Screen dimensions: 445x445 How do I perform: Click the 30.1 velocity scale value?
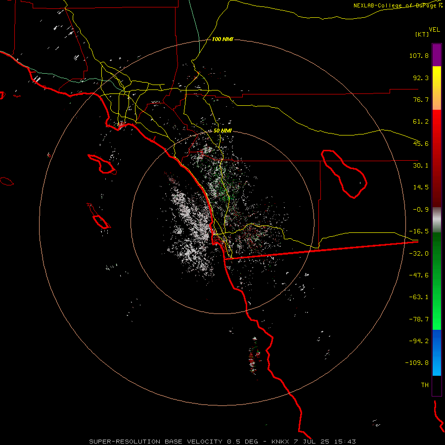click(421, 166)
